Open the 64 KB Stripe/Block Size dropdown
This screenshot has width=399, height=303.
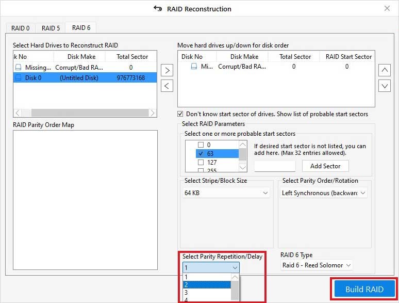226,193
